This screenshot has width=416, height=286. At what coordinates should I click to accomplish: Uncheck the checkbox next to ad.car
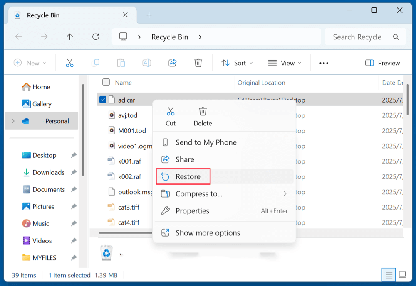coord(102,100)
